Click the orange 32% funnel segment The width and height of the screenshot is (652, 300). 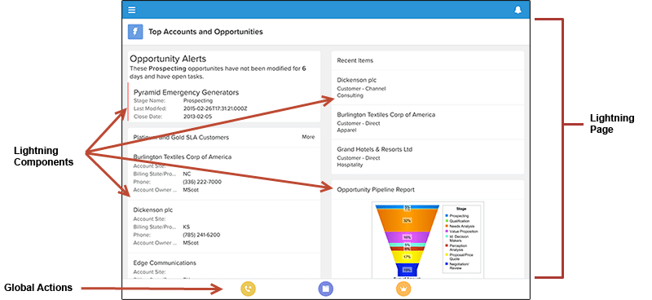coord(407,221)
